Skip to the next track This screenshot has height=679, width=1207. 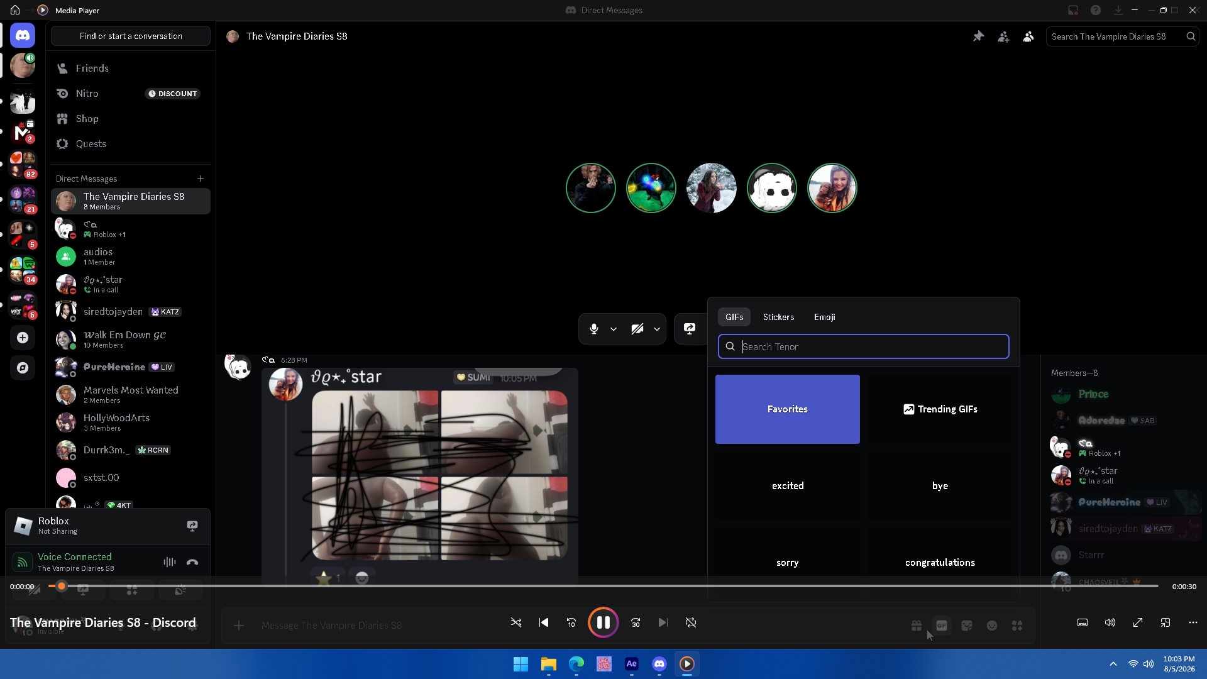pyautogui.click(x=663, y=622)
